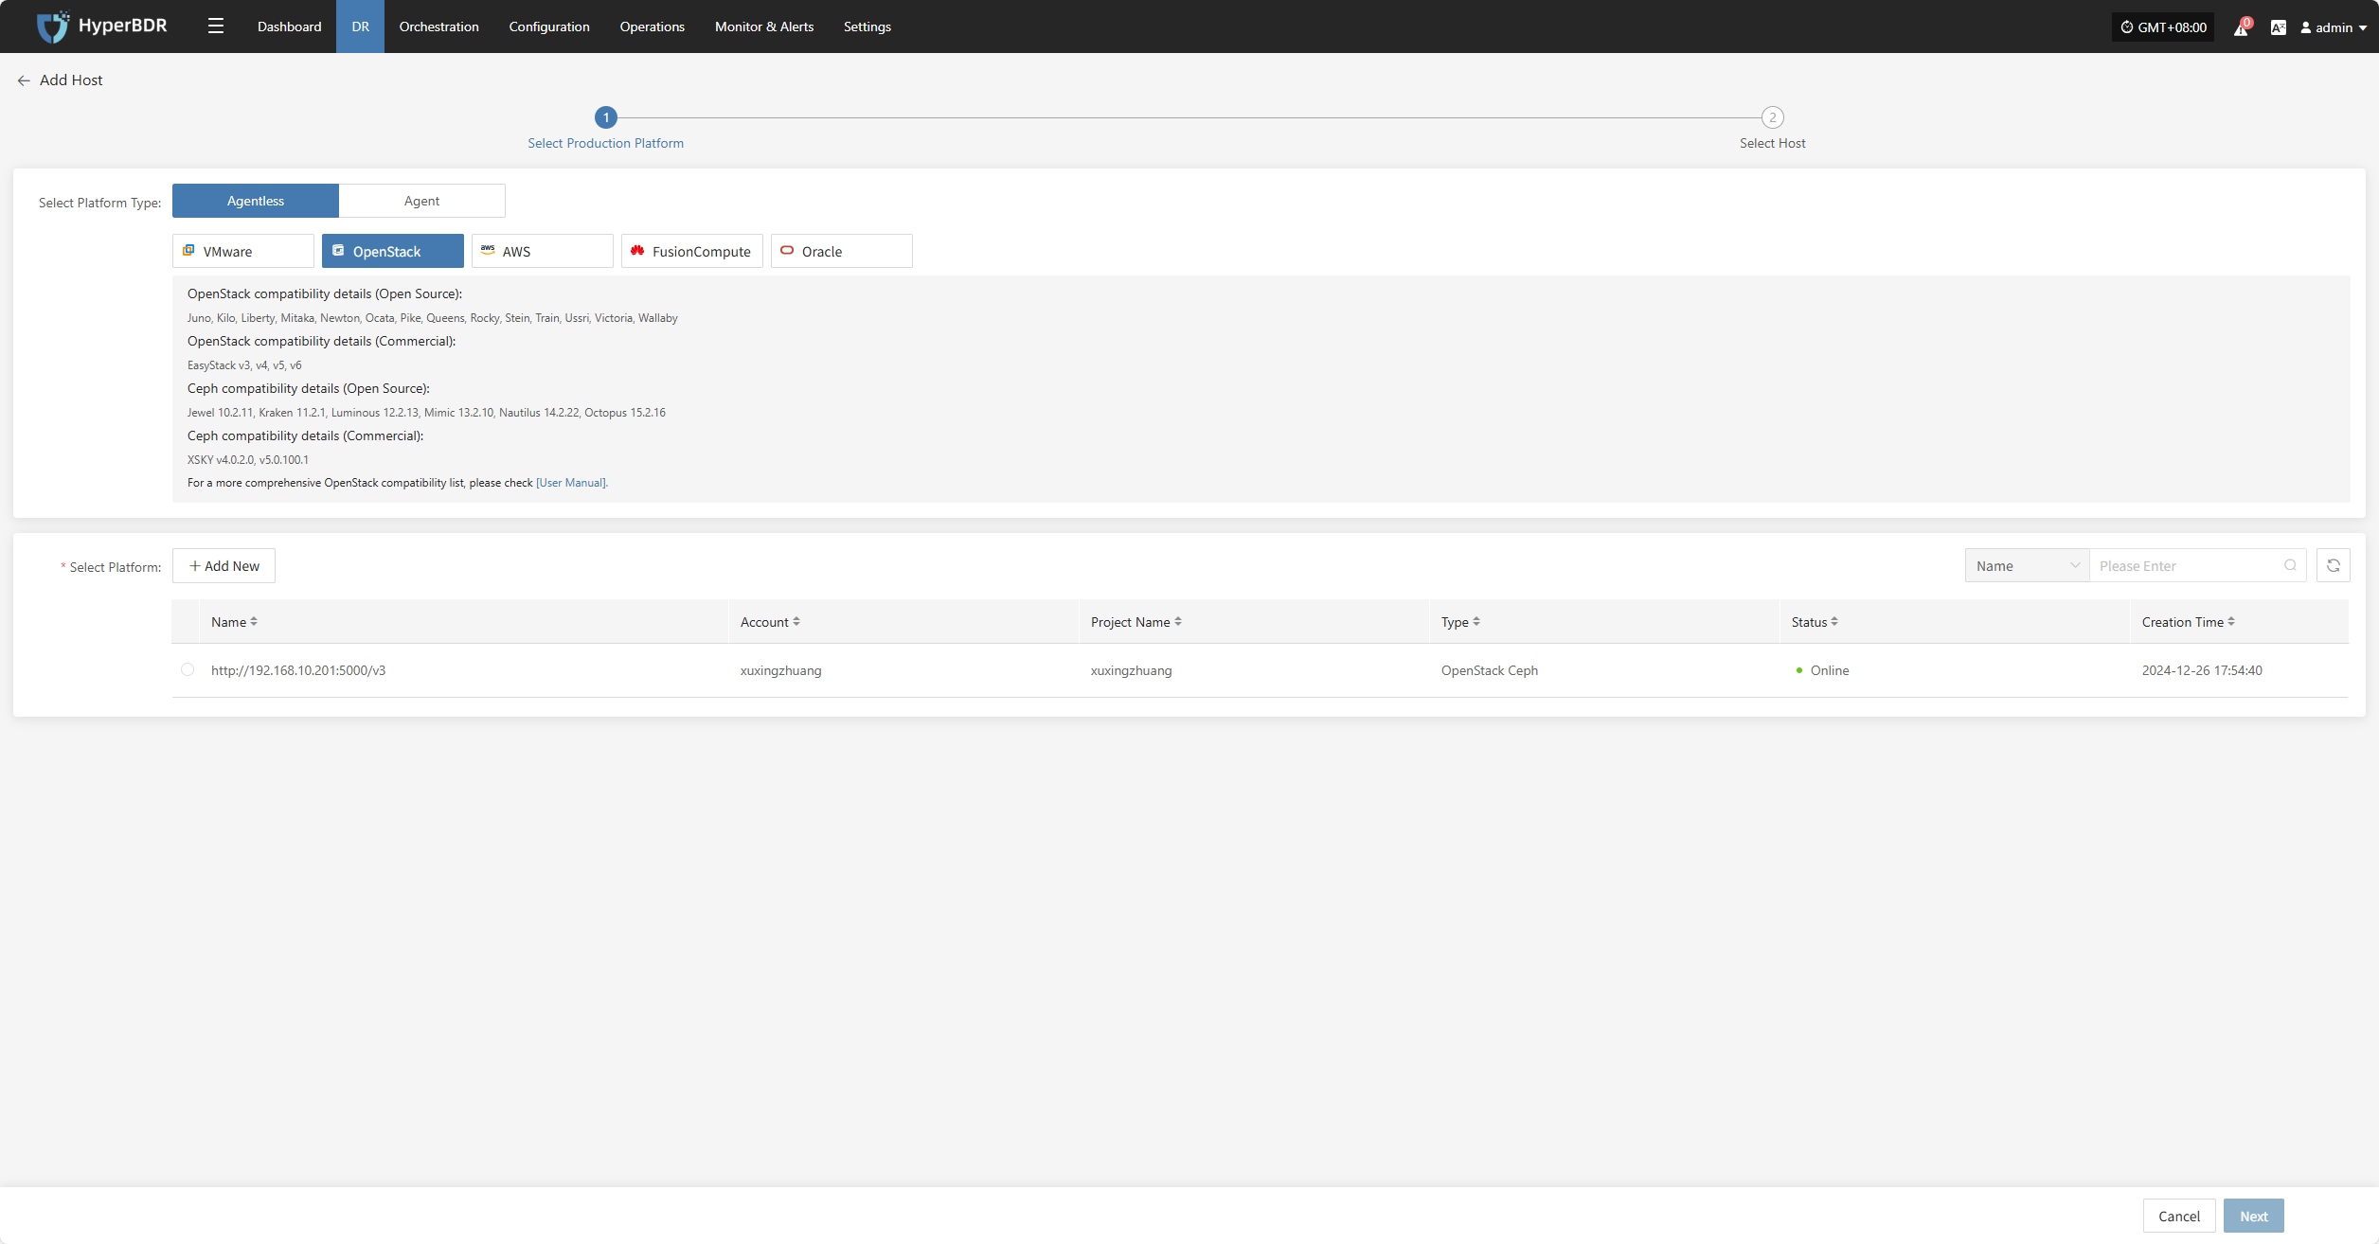Screen dimensions: 2379x1244
Task: Click the back arrow beside Add Host
Action: (x=24, y=80)
